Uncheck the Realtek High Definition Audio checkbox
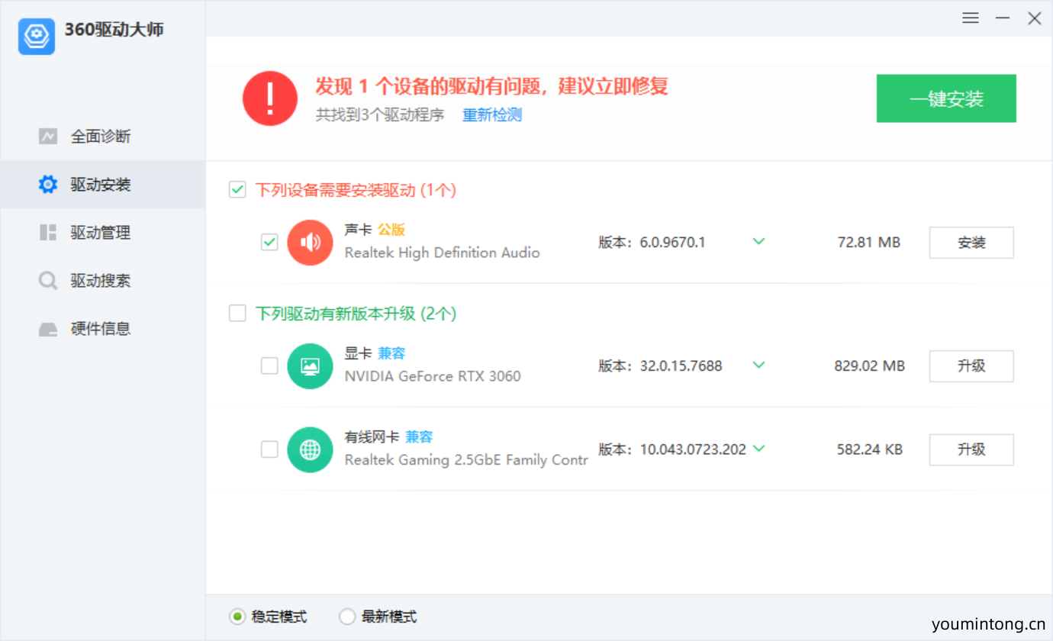The width and height of the screenshot is (1053, 641). pyautogui.click(x=269, y=242)
